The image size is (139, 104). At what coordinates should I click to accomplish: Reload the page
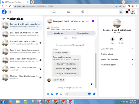tap(10, 6)
